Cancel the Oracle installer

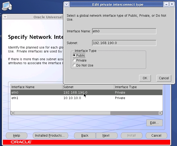click(x=156, y=135)
